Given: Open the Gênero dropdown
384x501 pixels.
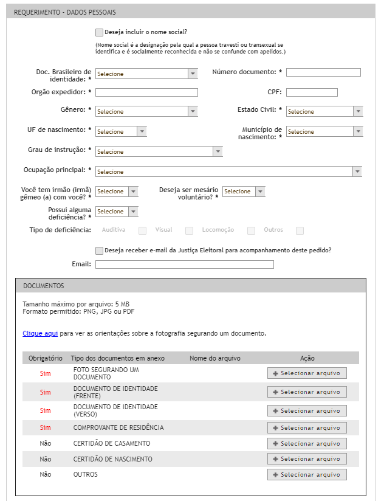Looking at the screenshot, I should [x=146, y=111].
